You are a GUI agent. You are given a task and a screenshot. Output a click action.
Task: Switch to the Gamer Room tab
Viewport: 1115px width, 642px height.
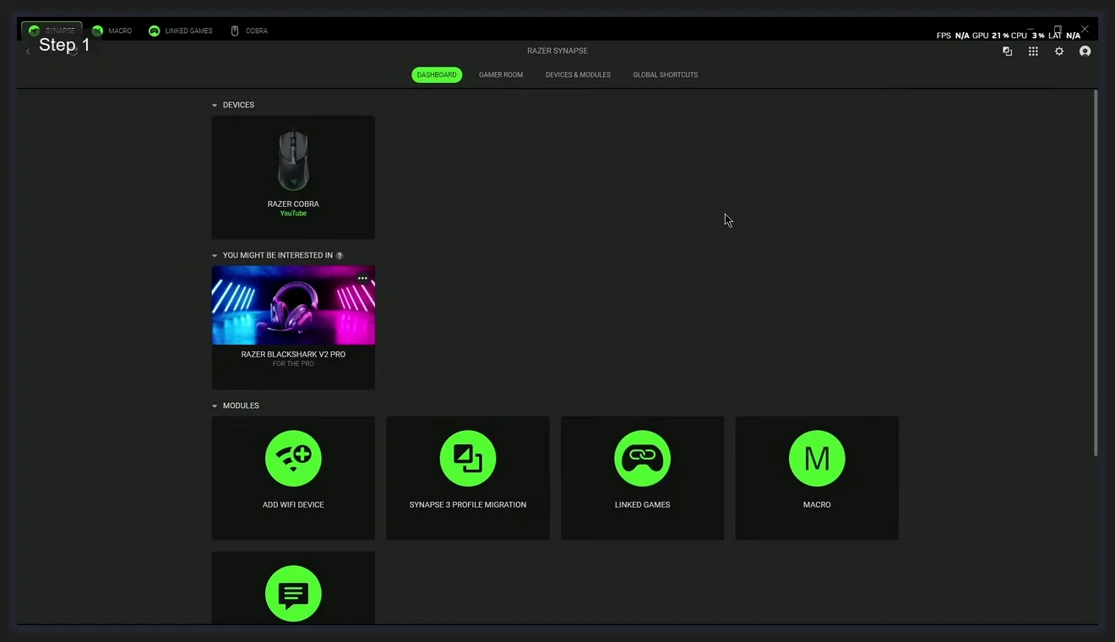click(x=501, y=74)
